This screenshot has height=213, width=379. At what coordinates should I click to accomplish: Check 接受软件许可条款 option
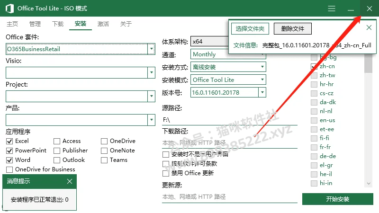point(166,164)
